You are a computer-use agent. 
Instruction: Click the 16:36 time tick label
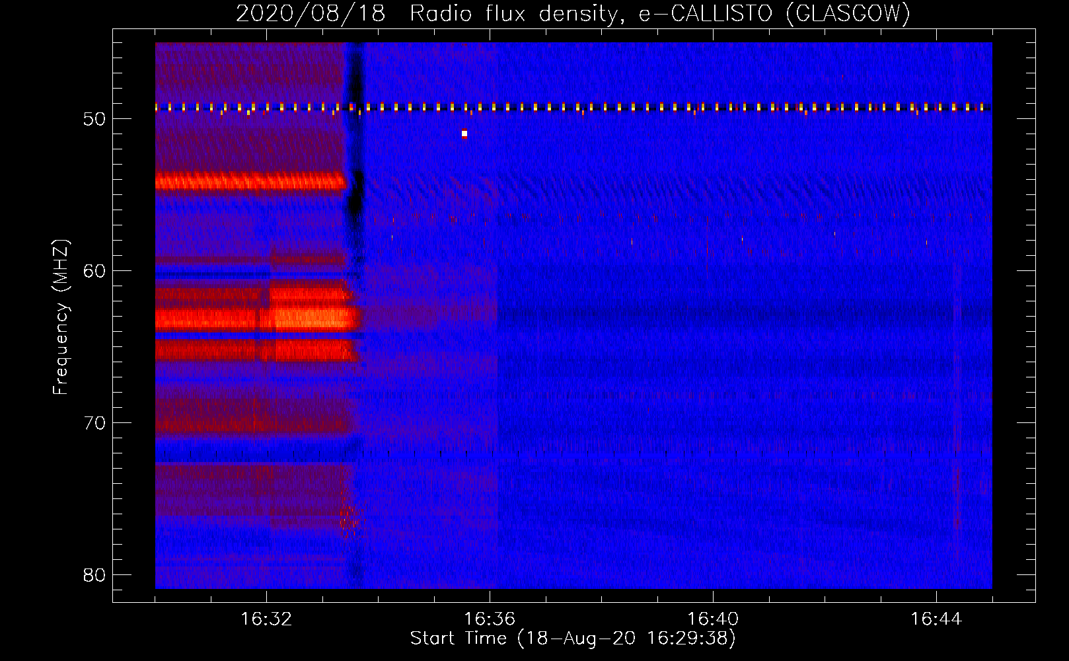(490, 619)
